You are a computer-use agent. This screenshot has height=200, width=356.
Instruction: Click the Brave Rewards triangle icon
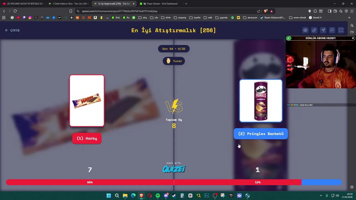pos(271,11)
